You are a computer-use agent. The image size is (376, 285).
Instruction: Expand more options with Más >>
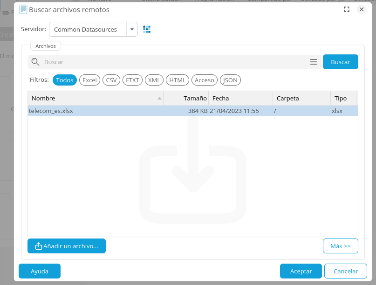[x=340, y=246]
